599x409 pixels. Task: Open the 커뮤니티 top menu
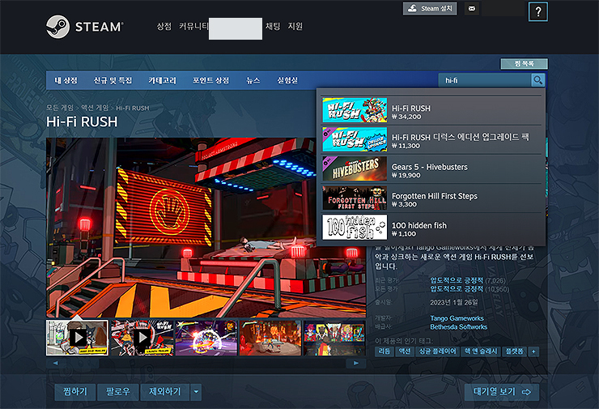[x=193, y=26]
